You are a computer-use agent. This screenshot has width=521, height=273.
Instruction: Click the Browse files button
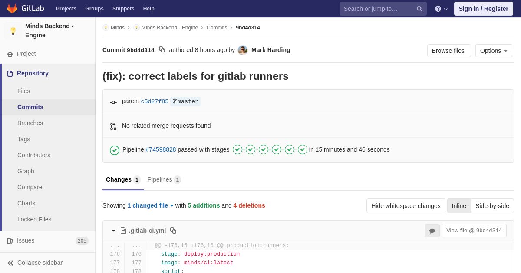coord(448,51)
